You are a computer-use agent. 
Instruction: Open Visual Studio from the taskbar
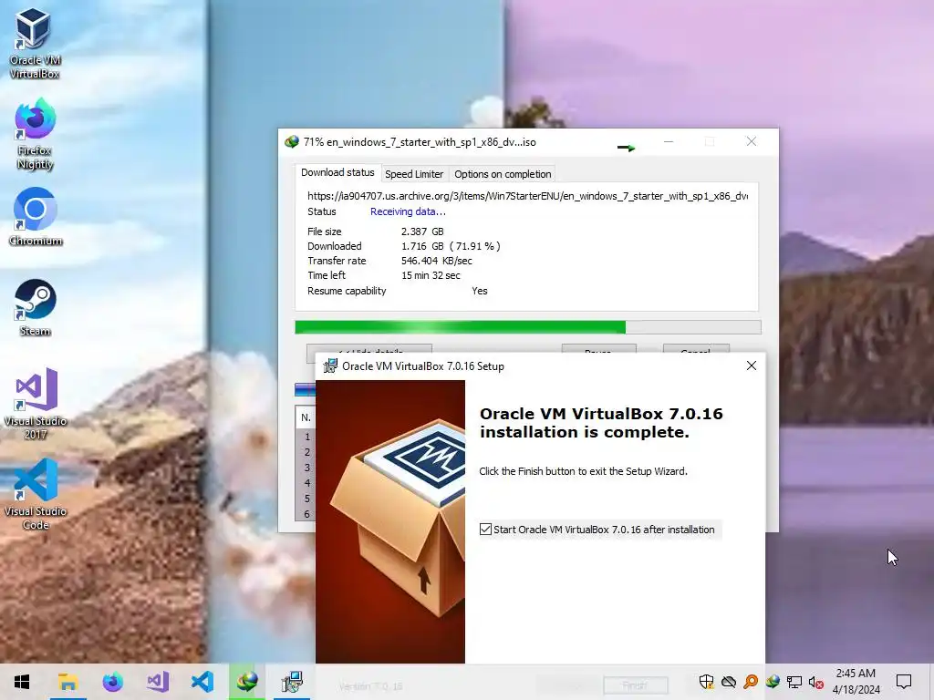(157, 682)
